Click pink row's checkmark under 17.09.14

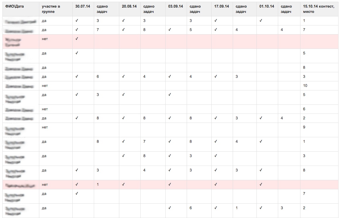point(216,185)
